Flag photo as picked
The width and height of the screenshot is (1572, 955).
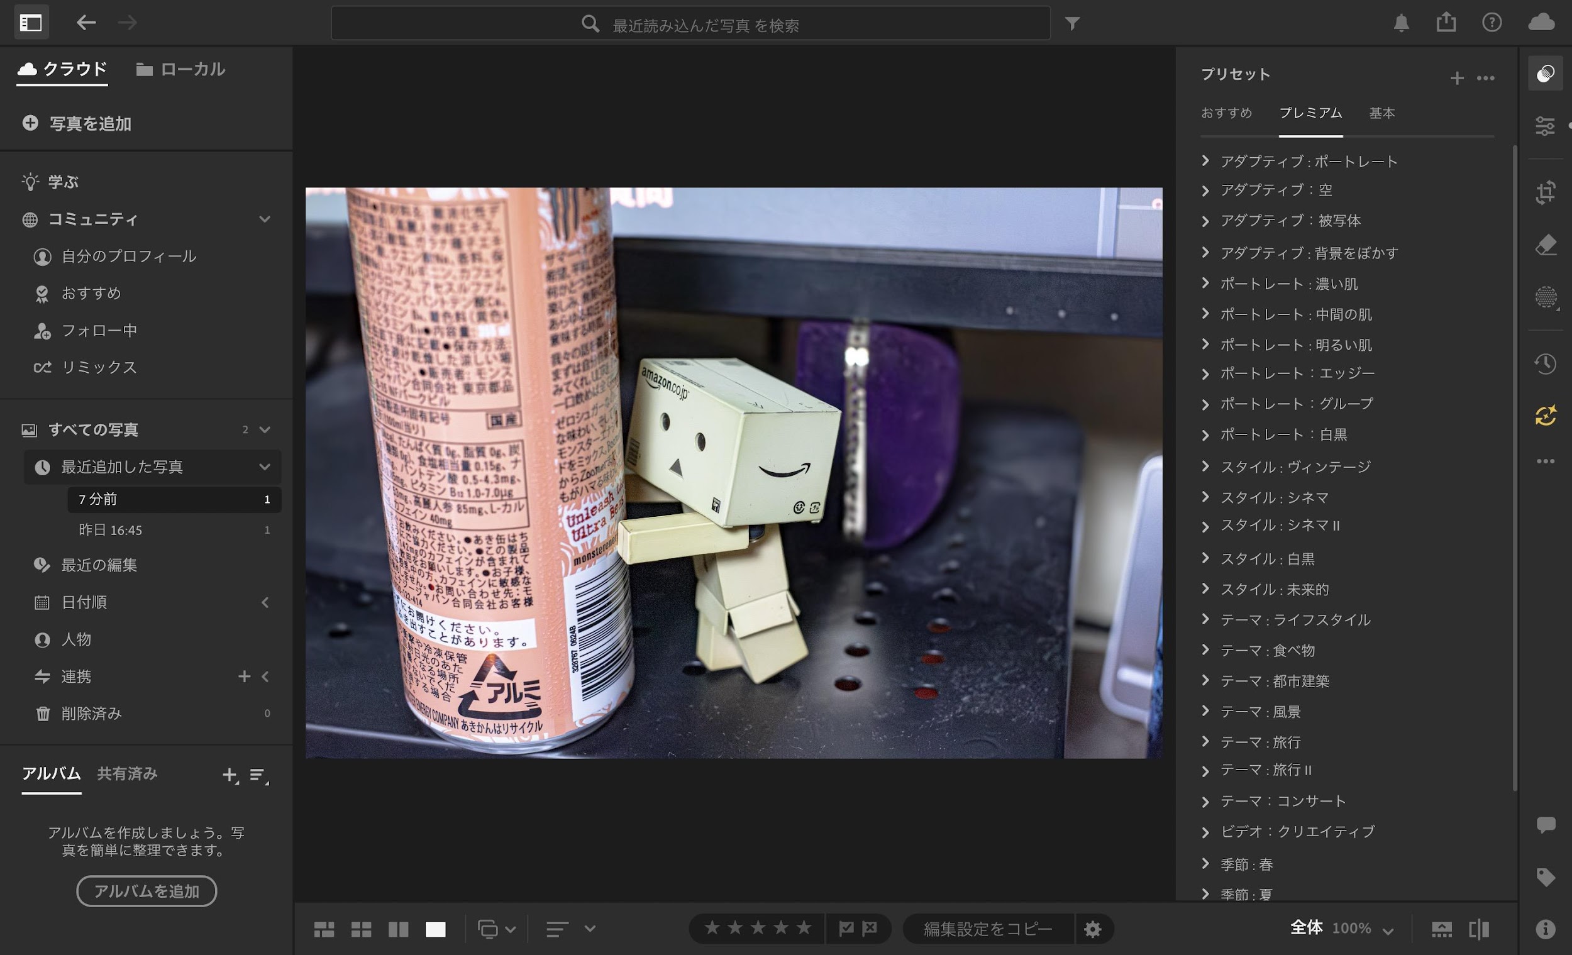[x=846, y=928]
